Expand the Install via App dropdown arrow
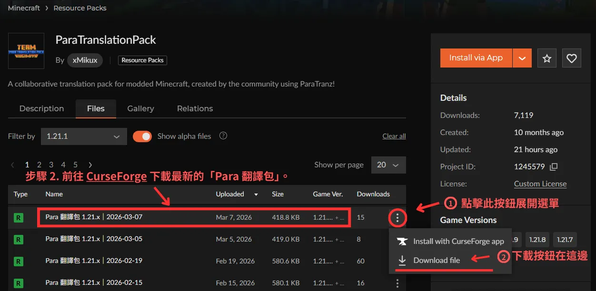Image resolution: width=596 pixels, height=291 pixels. 522,58
